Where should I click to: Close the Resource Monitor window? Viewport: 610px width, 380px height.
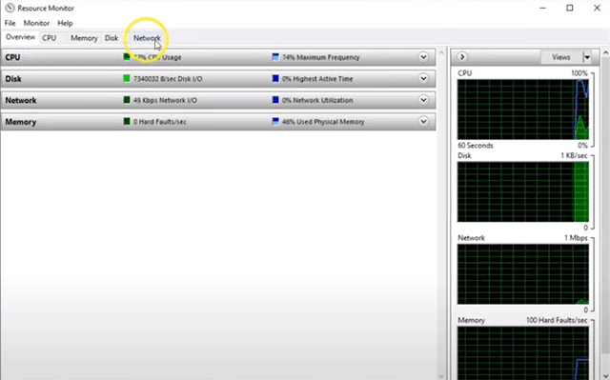point(597,8)
